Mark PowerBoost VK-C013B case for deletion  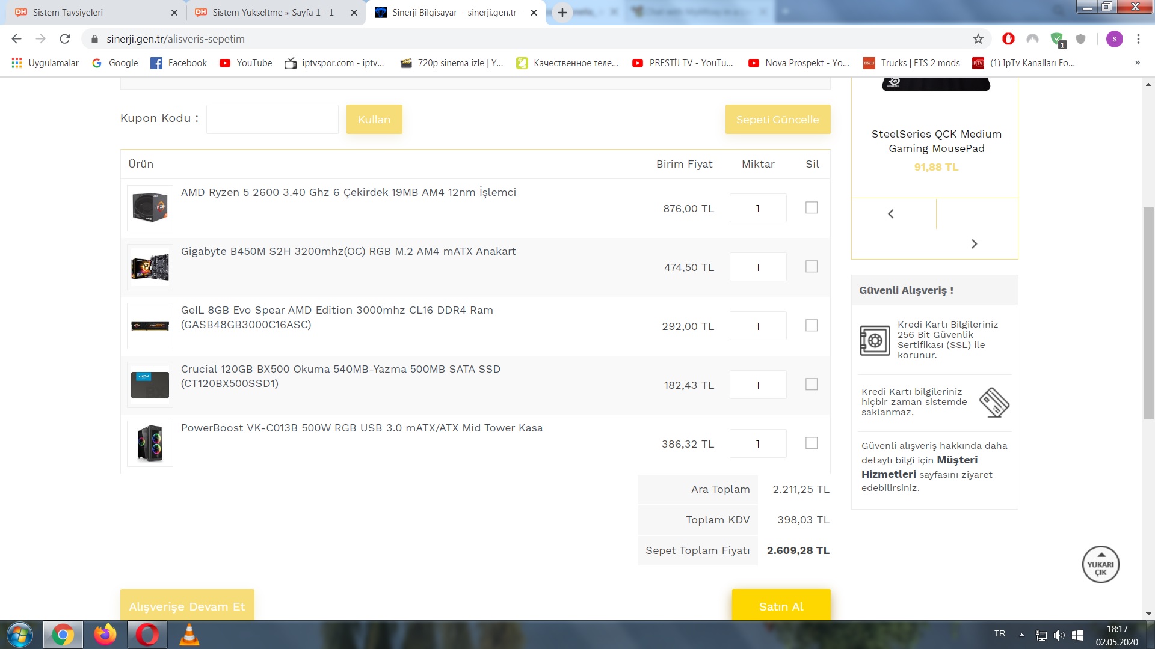(812, 443)
